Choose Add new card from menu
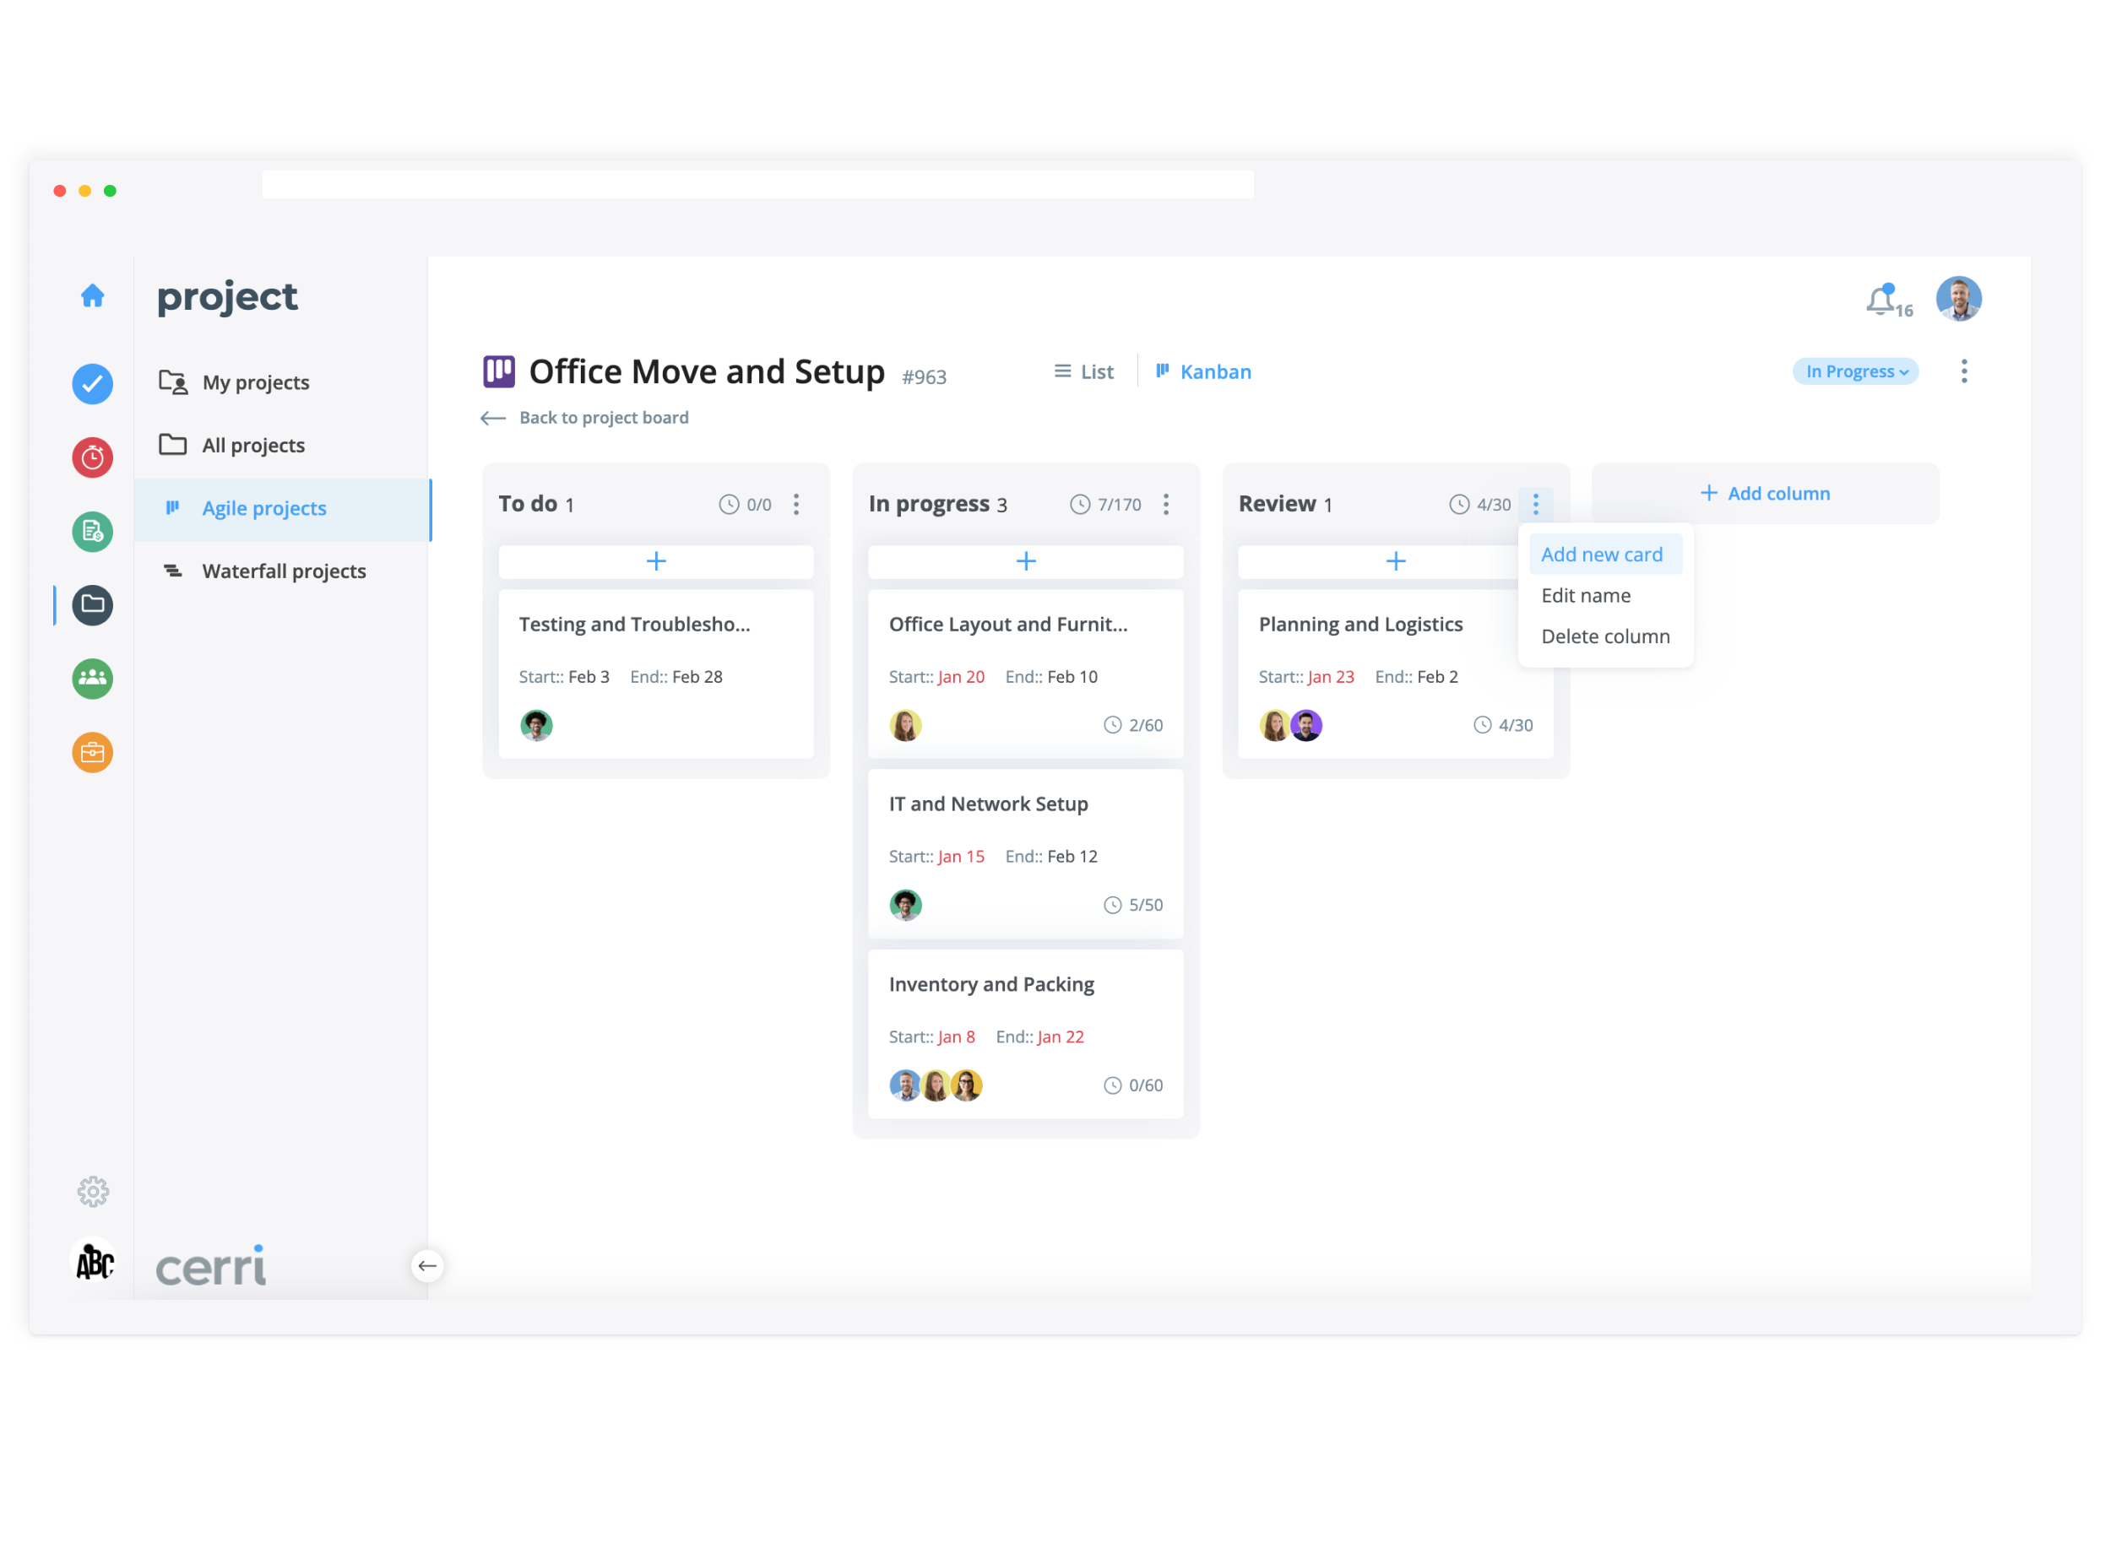2111x1548 pixels. pos(1602,555)
